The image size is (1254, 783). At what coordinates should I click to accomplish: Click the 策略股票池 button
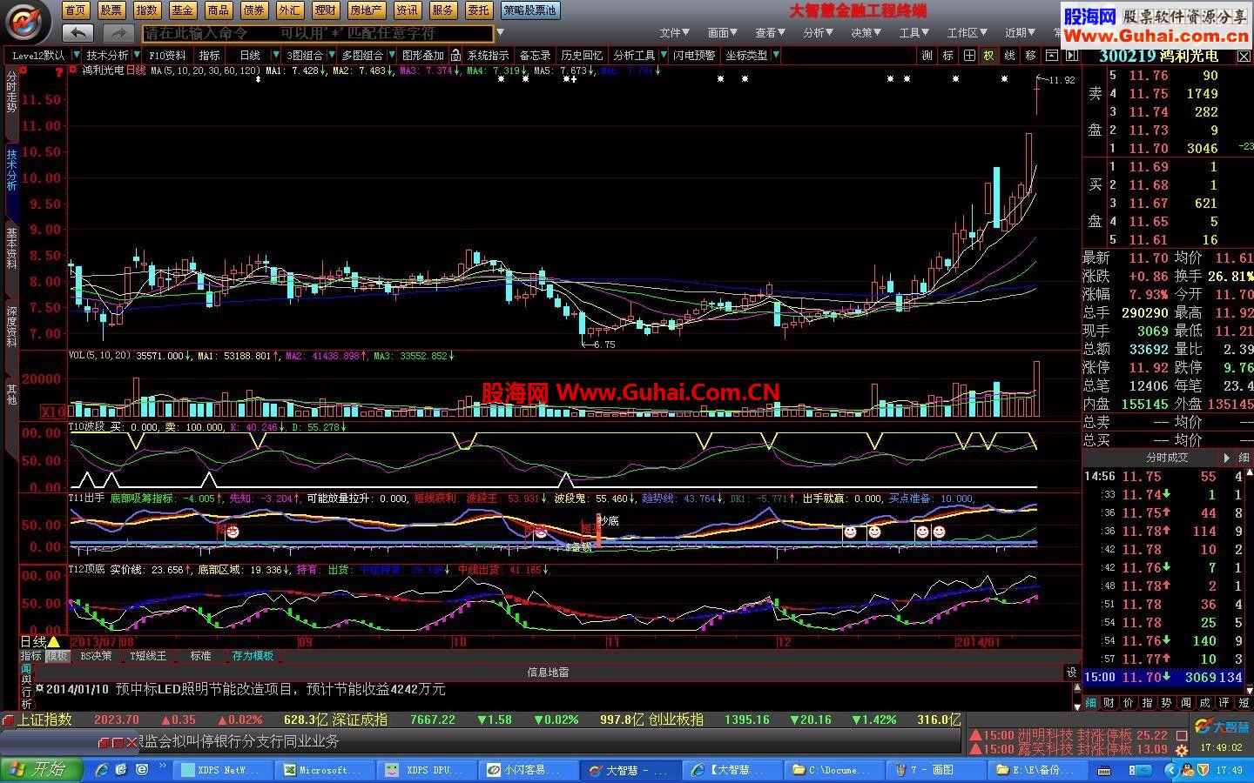click(x=530, y=10)
